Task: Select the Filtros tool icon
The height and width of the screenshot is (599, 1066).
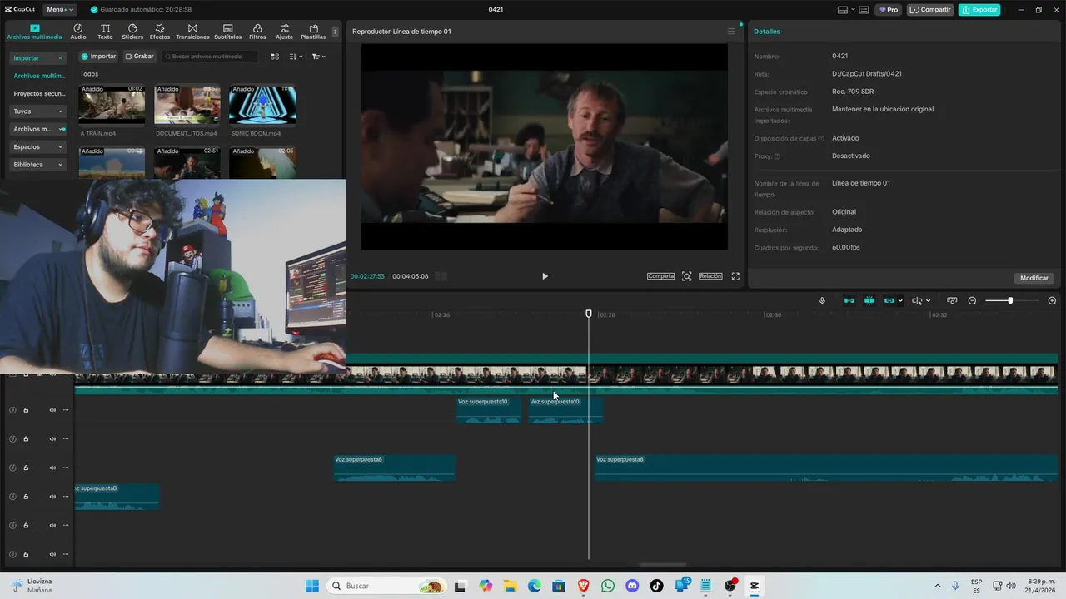Action: point(257,32)
